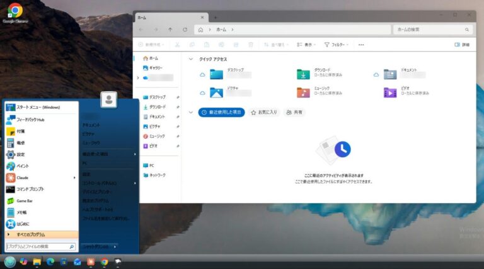The height and width of the screenshot is (269, 484).
Task: Collapse the recent items section chevron
Action: tap(191, 113)
